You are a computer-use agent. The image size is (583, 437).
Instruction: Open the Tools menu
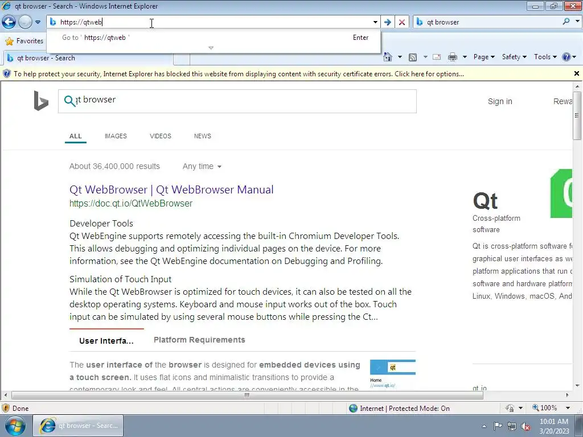[545, 57]
